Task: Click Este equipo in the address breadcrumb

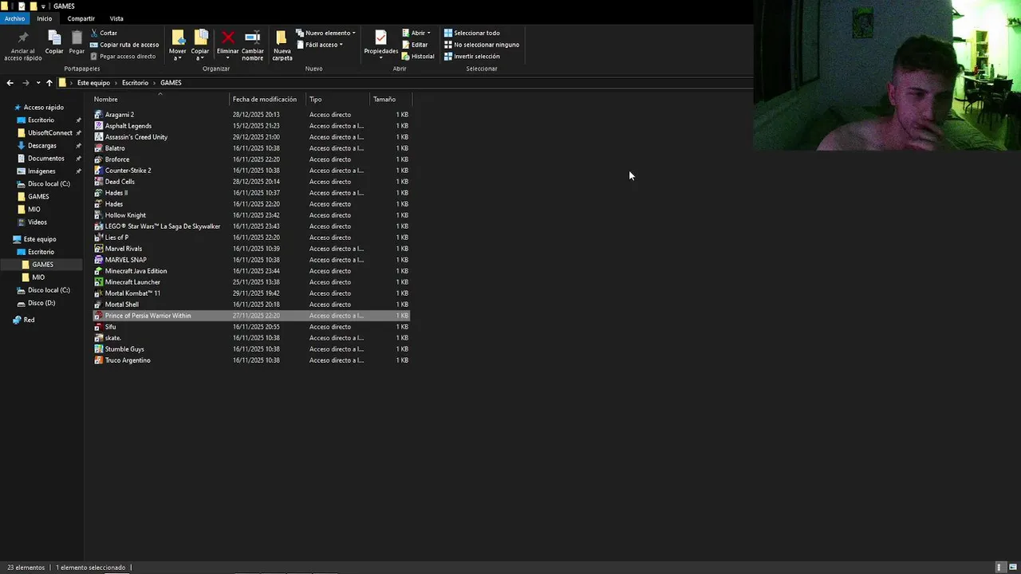Action: click(93, 83)
